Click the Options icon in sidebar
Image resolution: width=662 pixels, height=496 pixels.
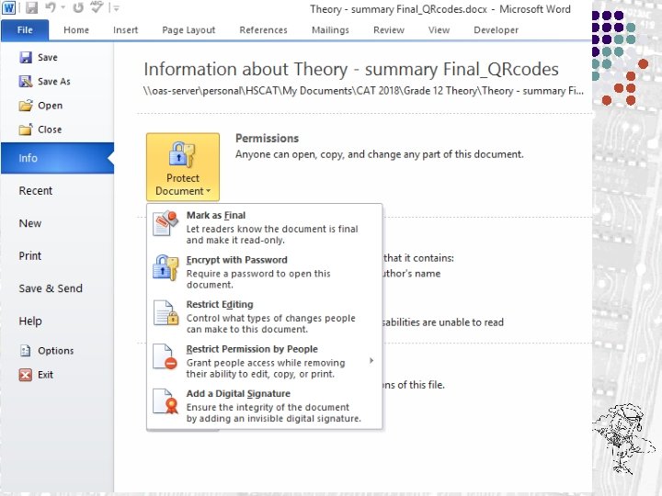coord(26,351)
